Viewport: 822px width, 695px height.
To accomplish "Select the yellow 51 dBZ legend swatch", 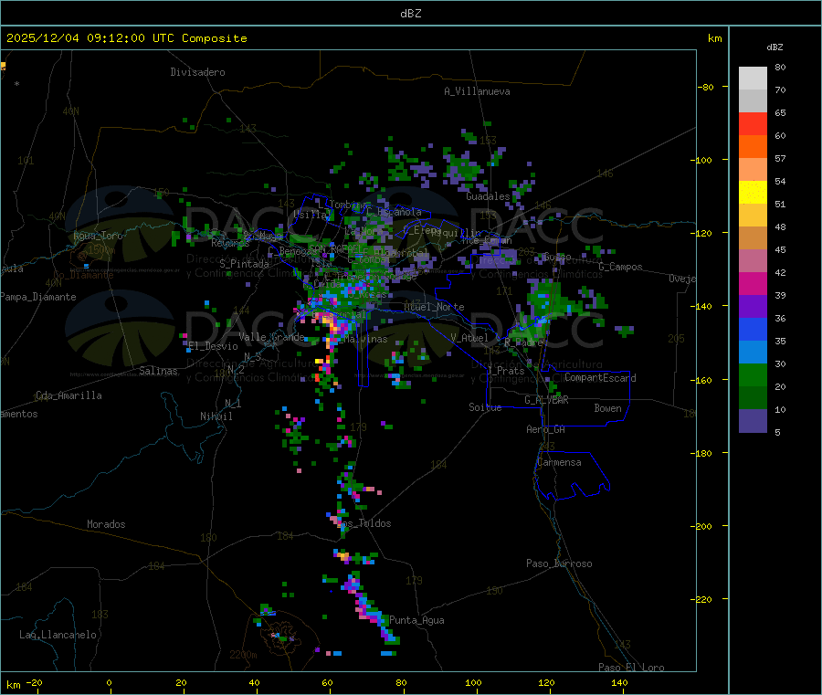I will (x=753, y=193).
